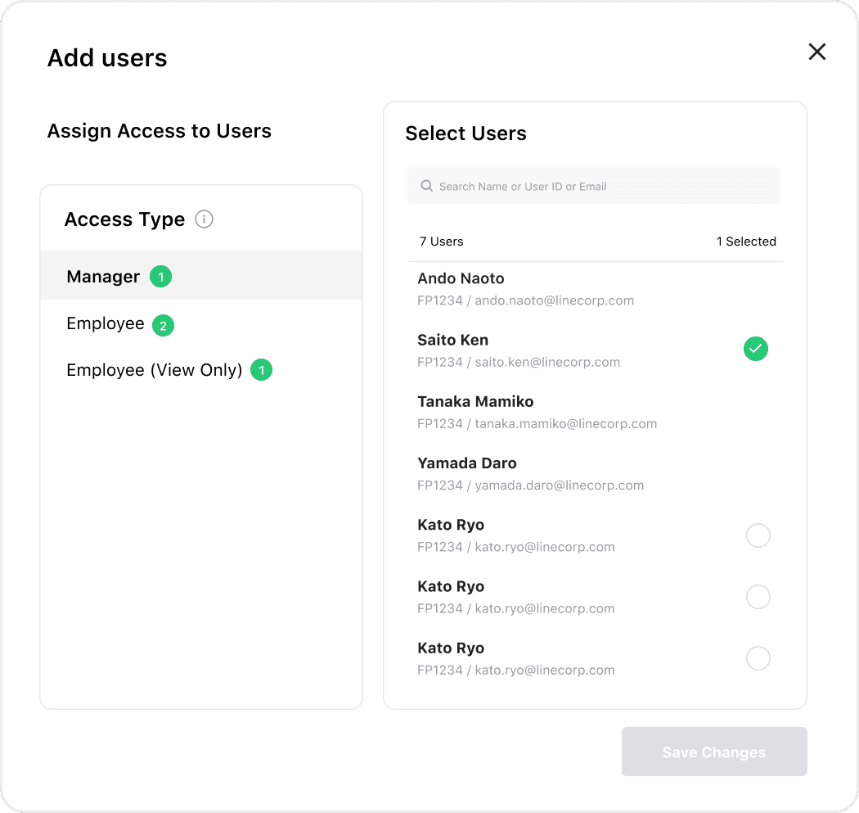This screenshot has width=859, height=813.
Task: Click the green count badge beside Manager
Action: pos(160,277)
